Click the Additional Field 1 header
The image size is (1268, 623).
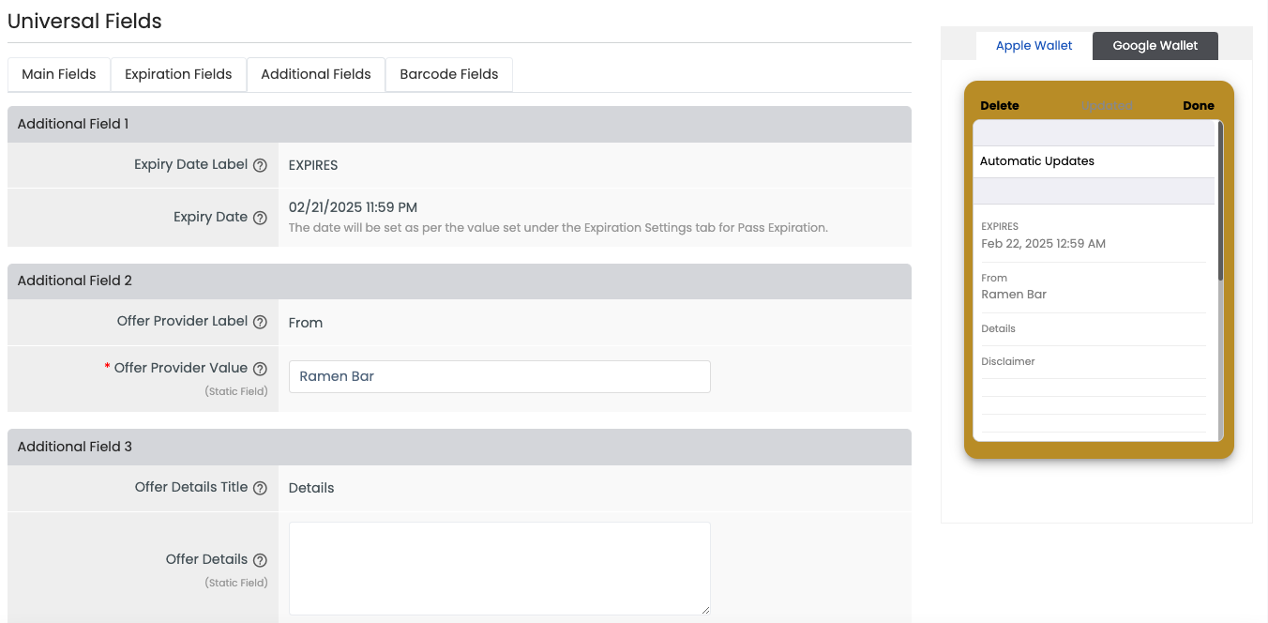460,124
